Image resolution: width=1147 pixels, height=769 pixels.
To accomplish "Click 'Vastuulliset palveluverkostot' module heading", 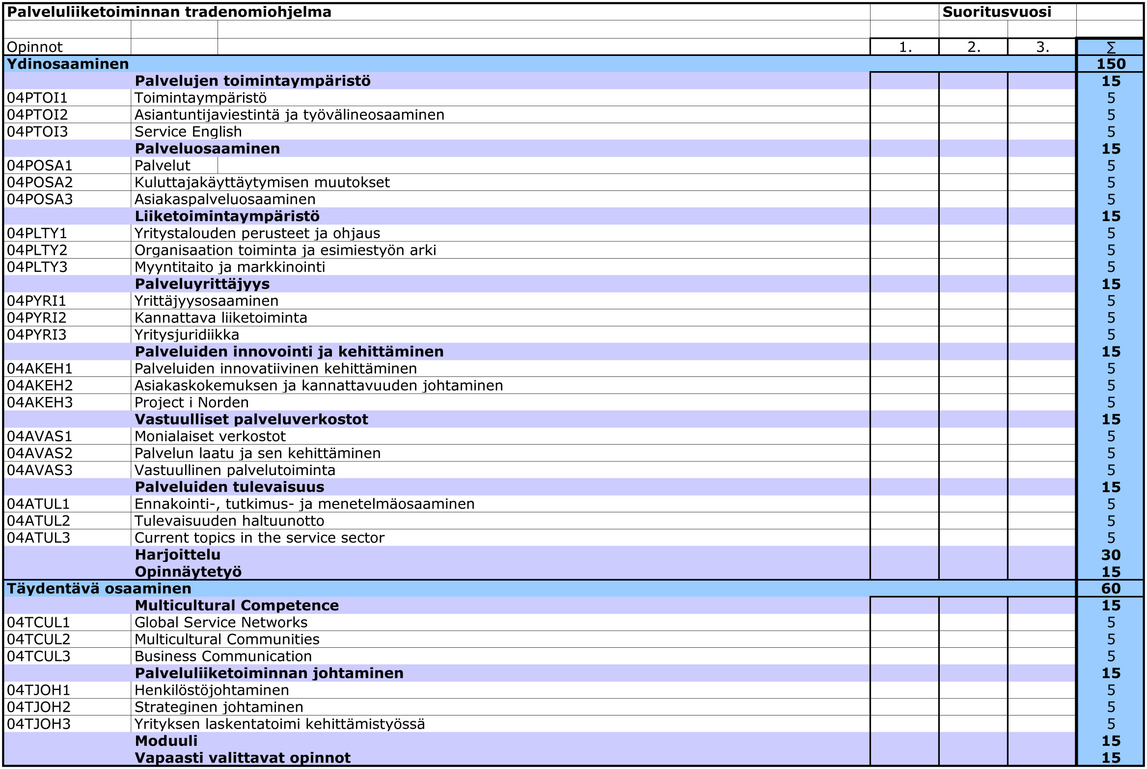I will 251,420.
